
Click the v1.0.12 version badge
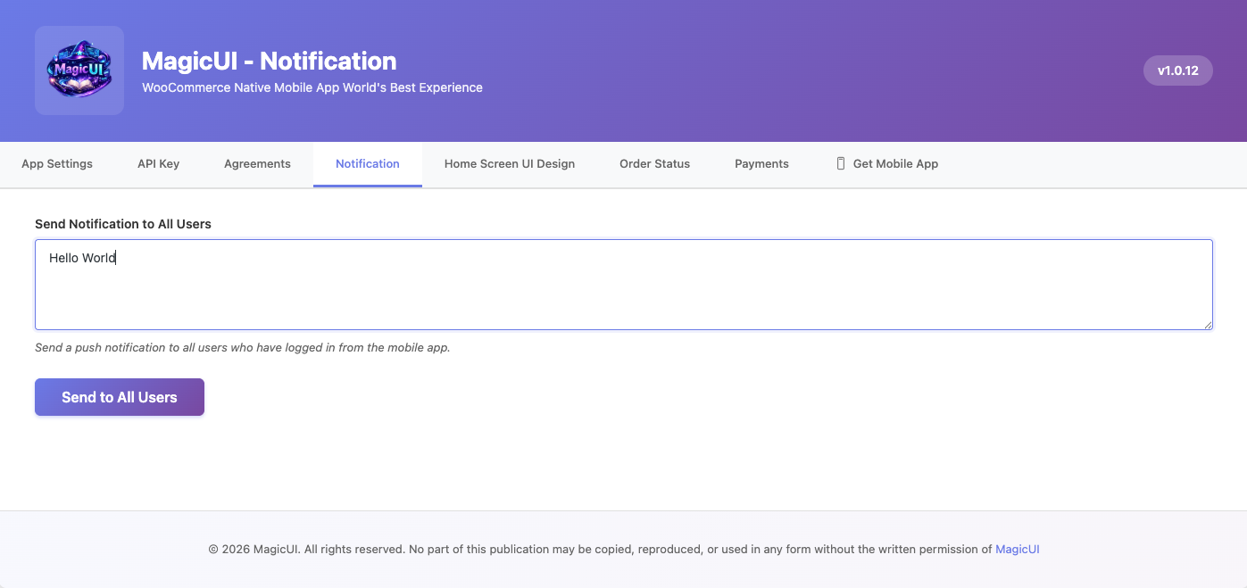(x=1177, y=70)
